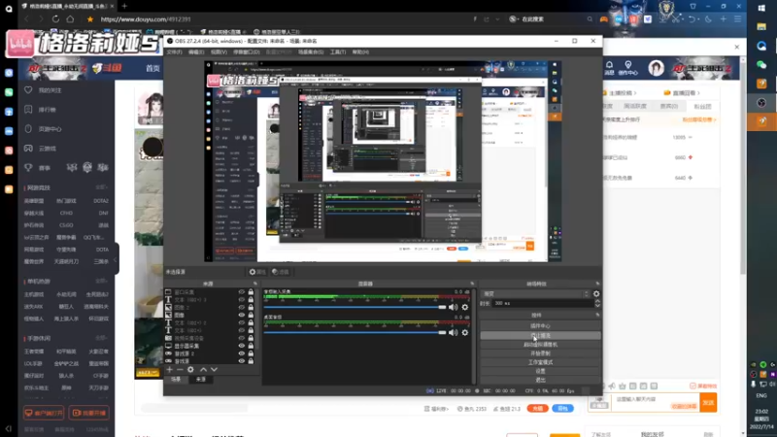
Task: Mute the second mixer channel speaker icon
Action: tap(453, 332)
